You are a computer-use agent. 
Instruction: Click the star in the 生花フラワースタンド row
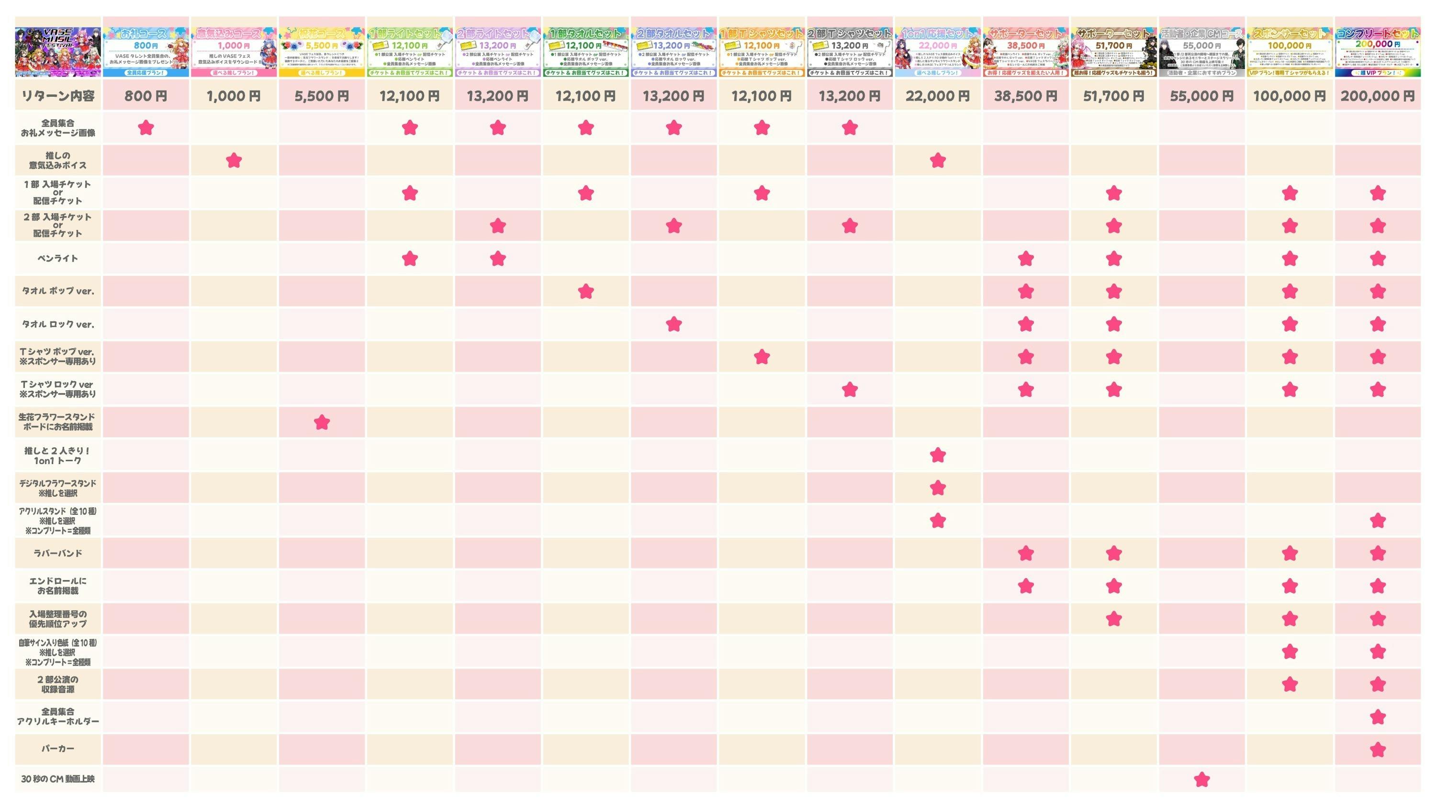pos(322,422)
